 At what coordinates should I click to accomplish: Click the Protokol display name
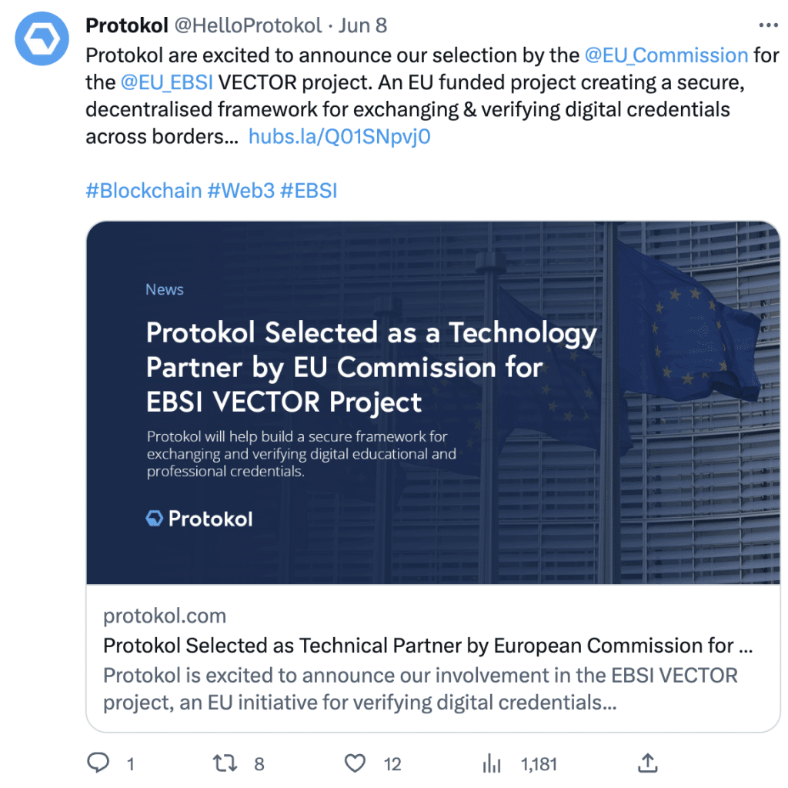(127, 25)
